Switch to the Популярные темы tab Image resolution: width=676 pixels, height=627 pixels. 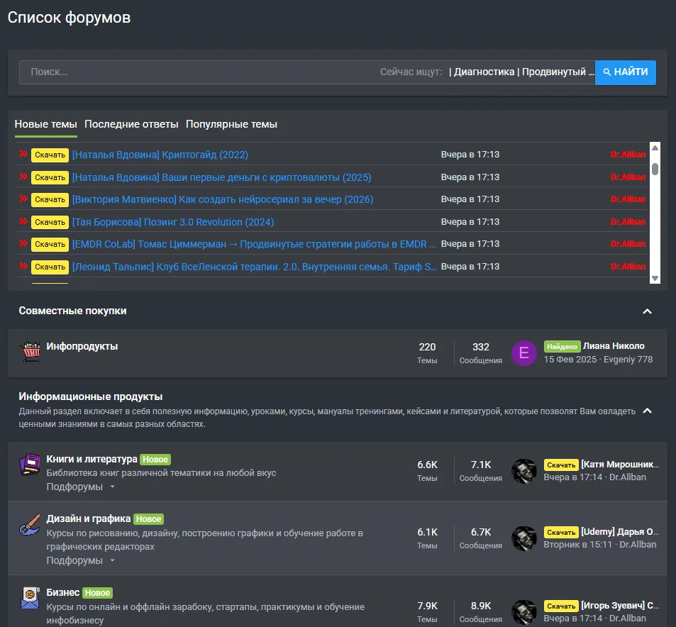tap(231, 124)
